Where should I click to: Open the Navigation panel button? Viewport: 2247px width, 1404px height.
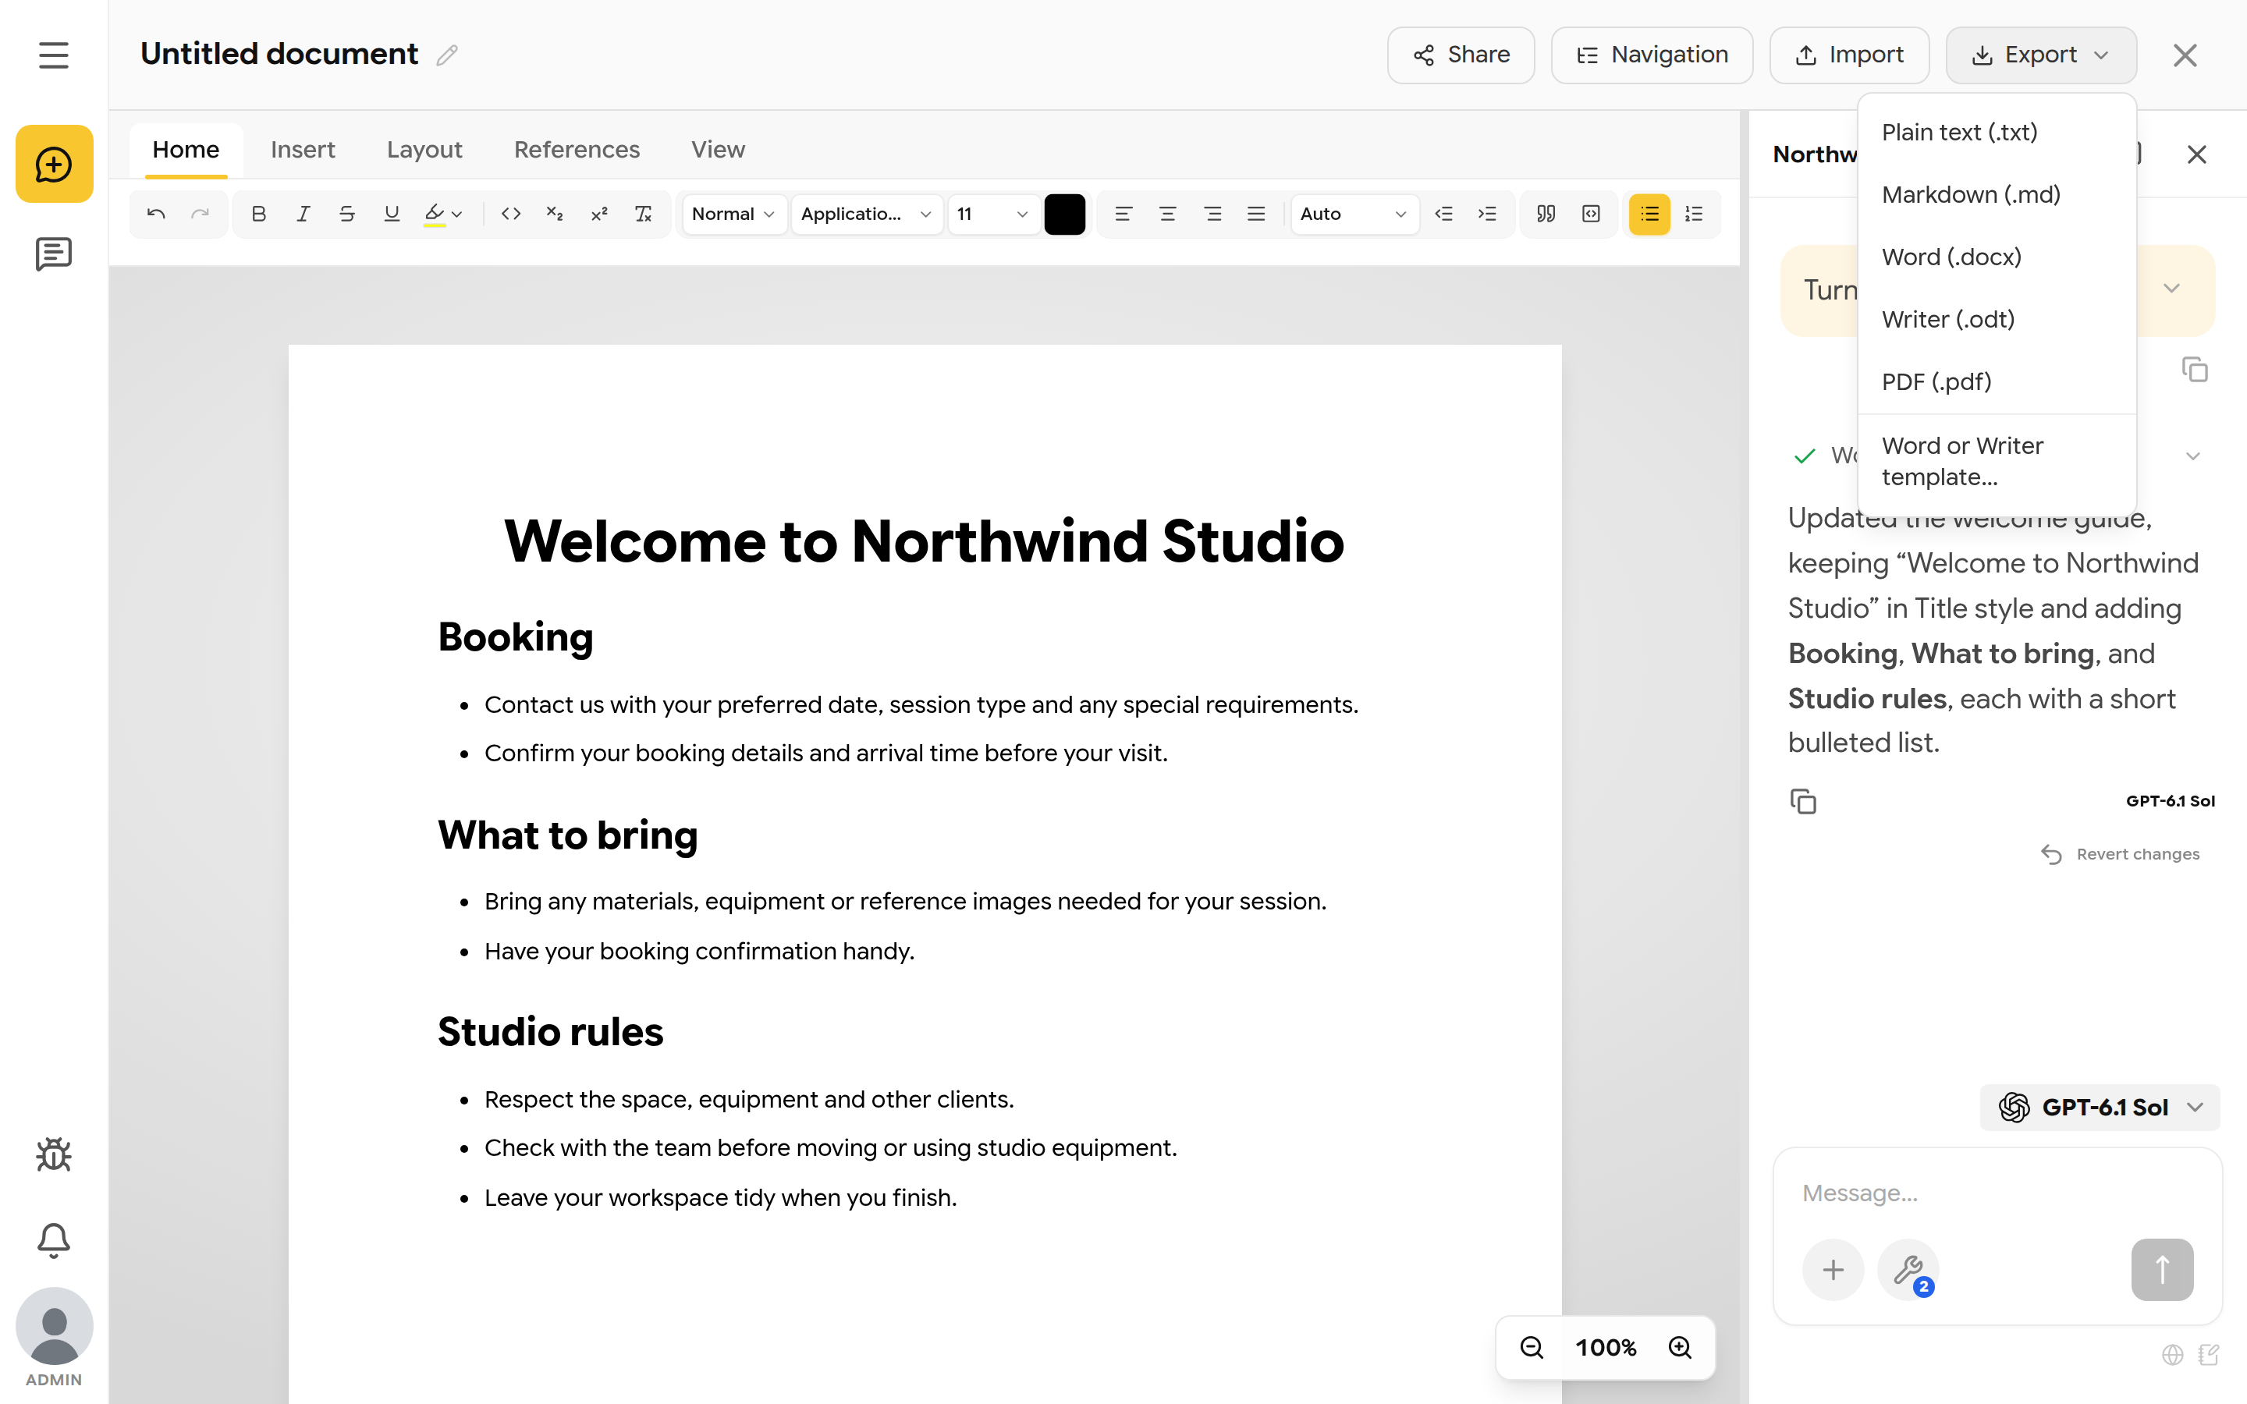tap(1652, 55)
